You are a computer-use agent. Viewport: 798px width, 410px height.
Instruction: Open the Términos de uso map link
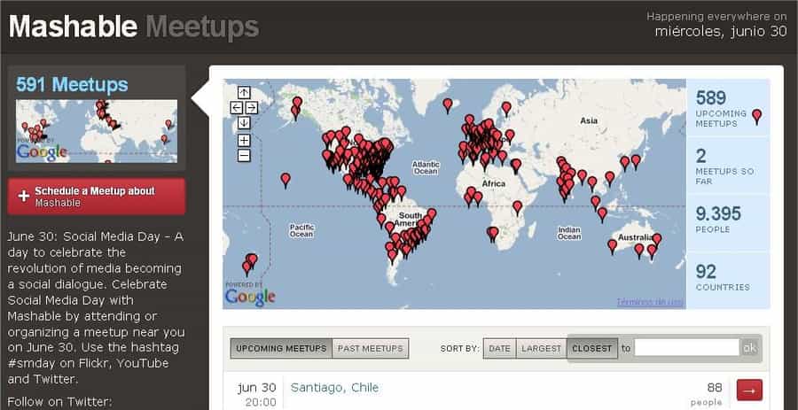click(650, 302)
